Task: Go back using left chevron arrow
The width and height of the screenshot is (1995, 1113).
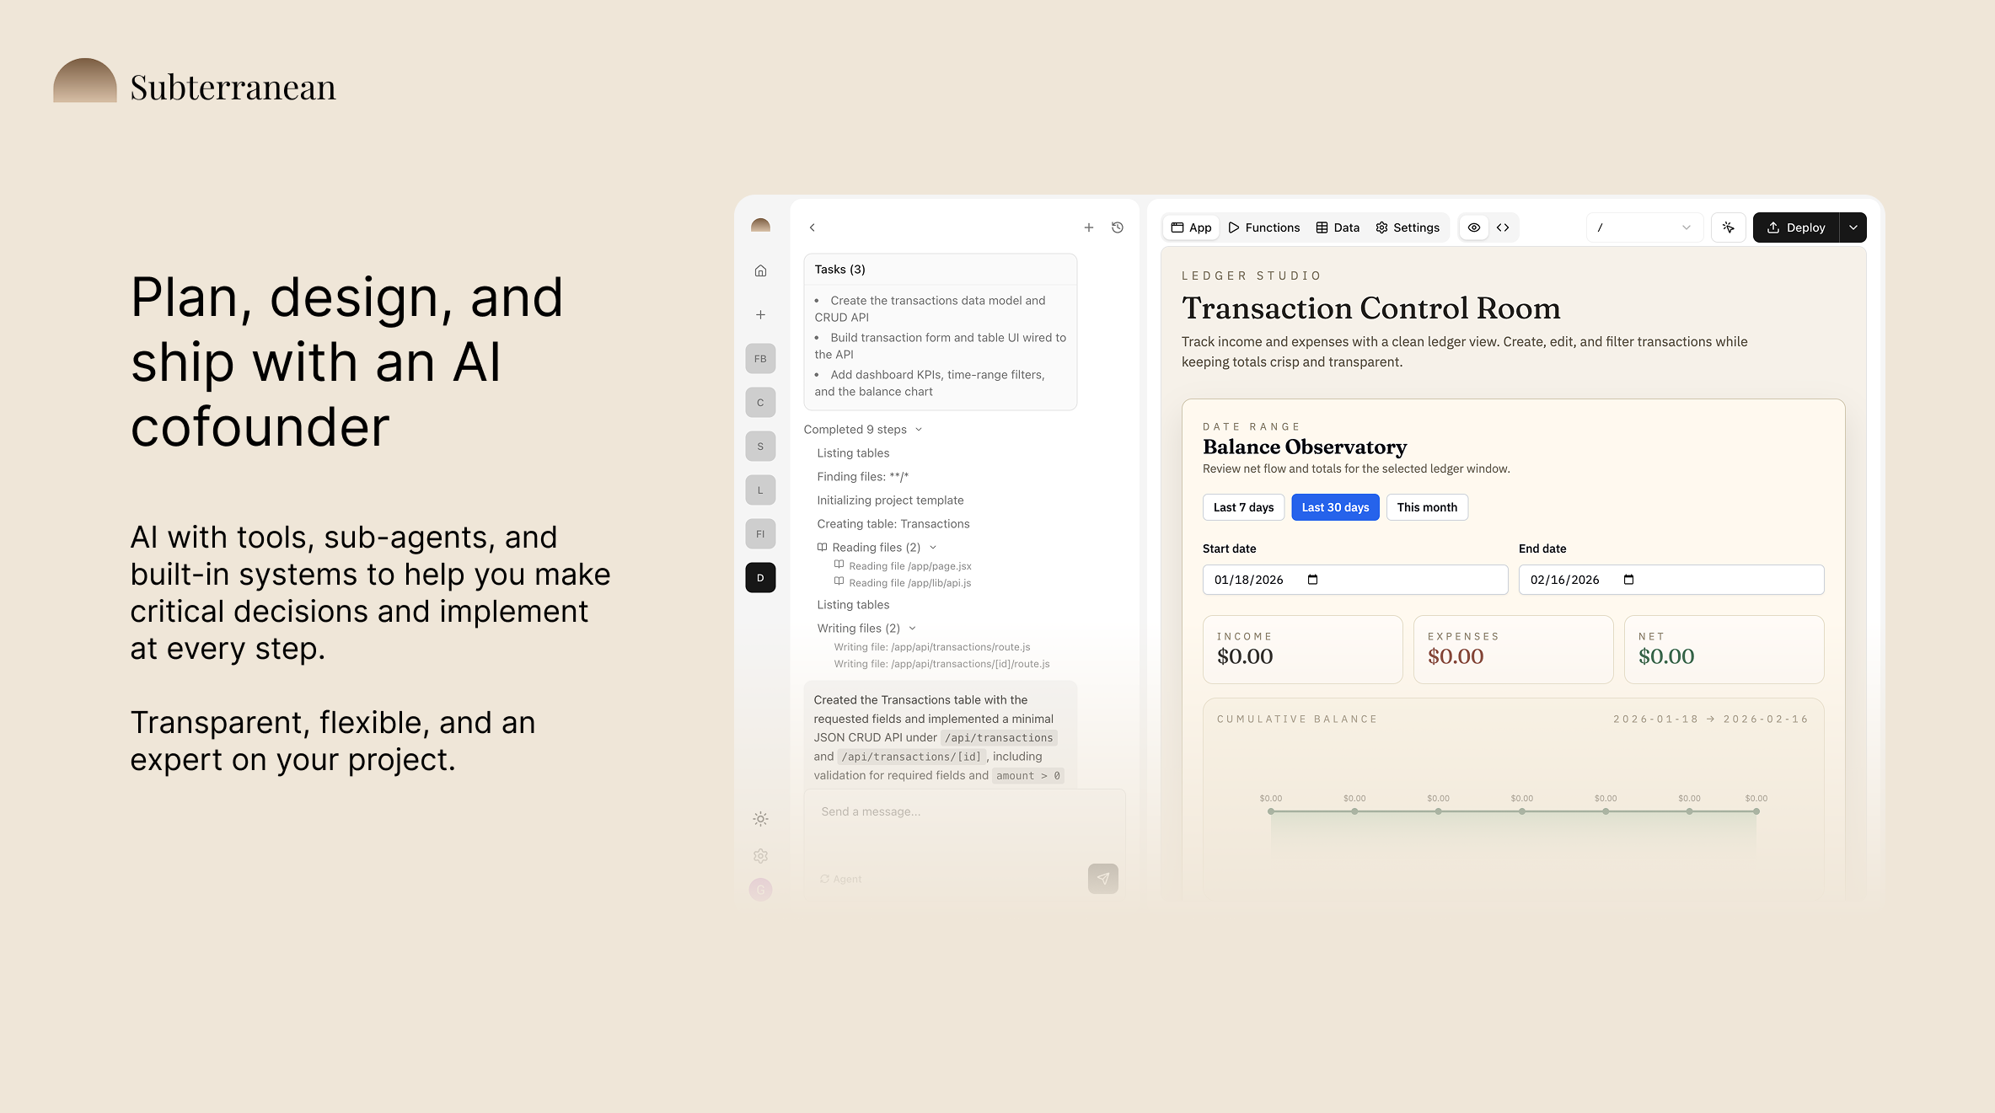Action: [x=812, y=227]
